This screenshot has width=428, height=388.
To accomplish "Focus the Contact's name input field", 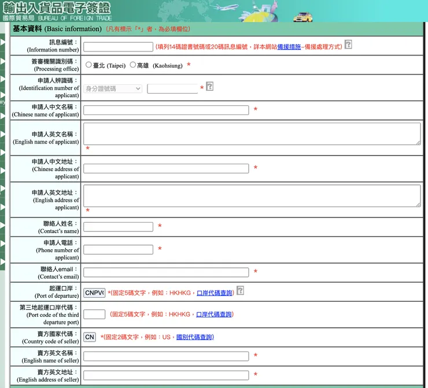I will (118, 227).
